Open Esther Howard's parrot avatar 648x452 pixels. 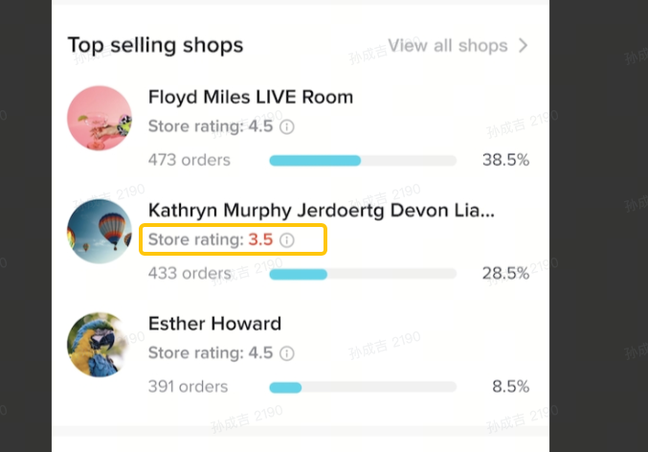tap(100, 345)
